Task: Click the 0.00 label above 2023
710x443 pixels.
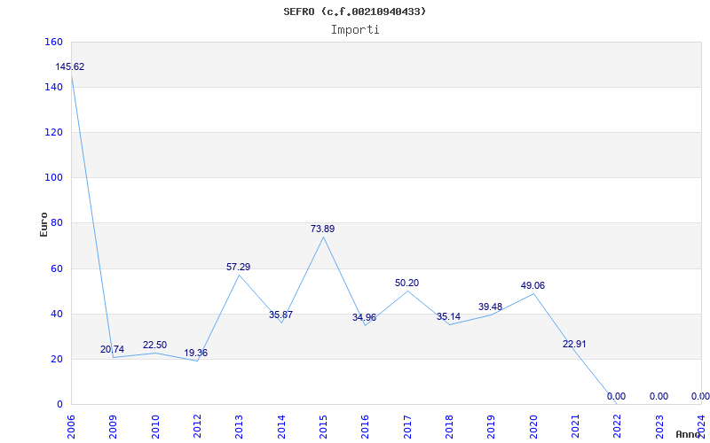Action: tap(659, 396)
